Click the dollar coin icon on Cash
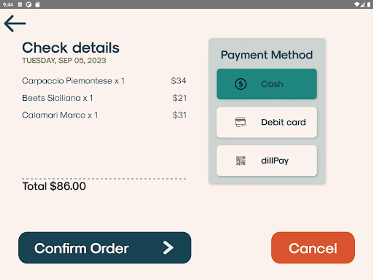Viewport: 373px width, 280px height. [x=241, y=84]
